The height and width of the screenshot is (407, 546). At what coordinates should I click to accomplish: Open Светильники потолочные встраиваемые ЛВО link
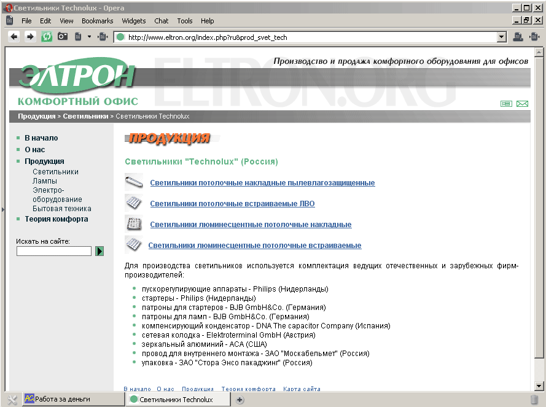pos(232,204)
